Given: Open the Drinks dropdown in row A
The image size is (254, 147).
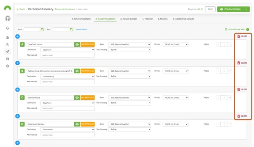Looking at the screenshot, I should pos(176,44).
